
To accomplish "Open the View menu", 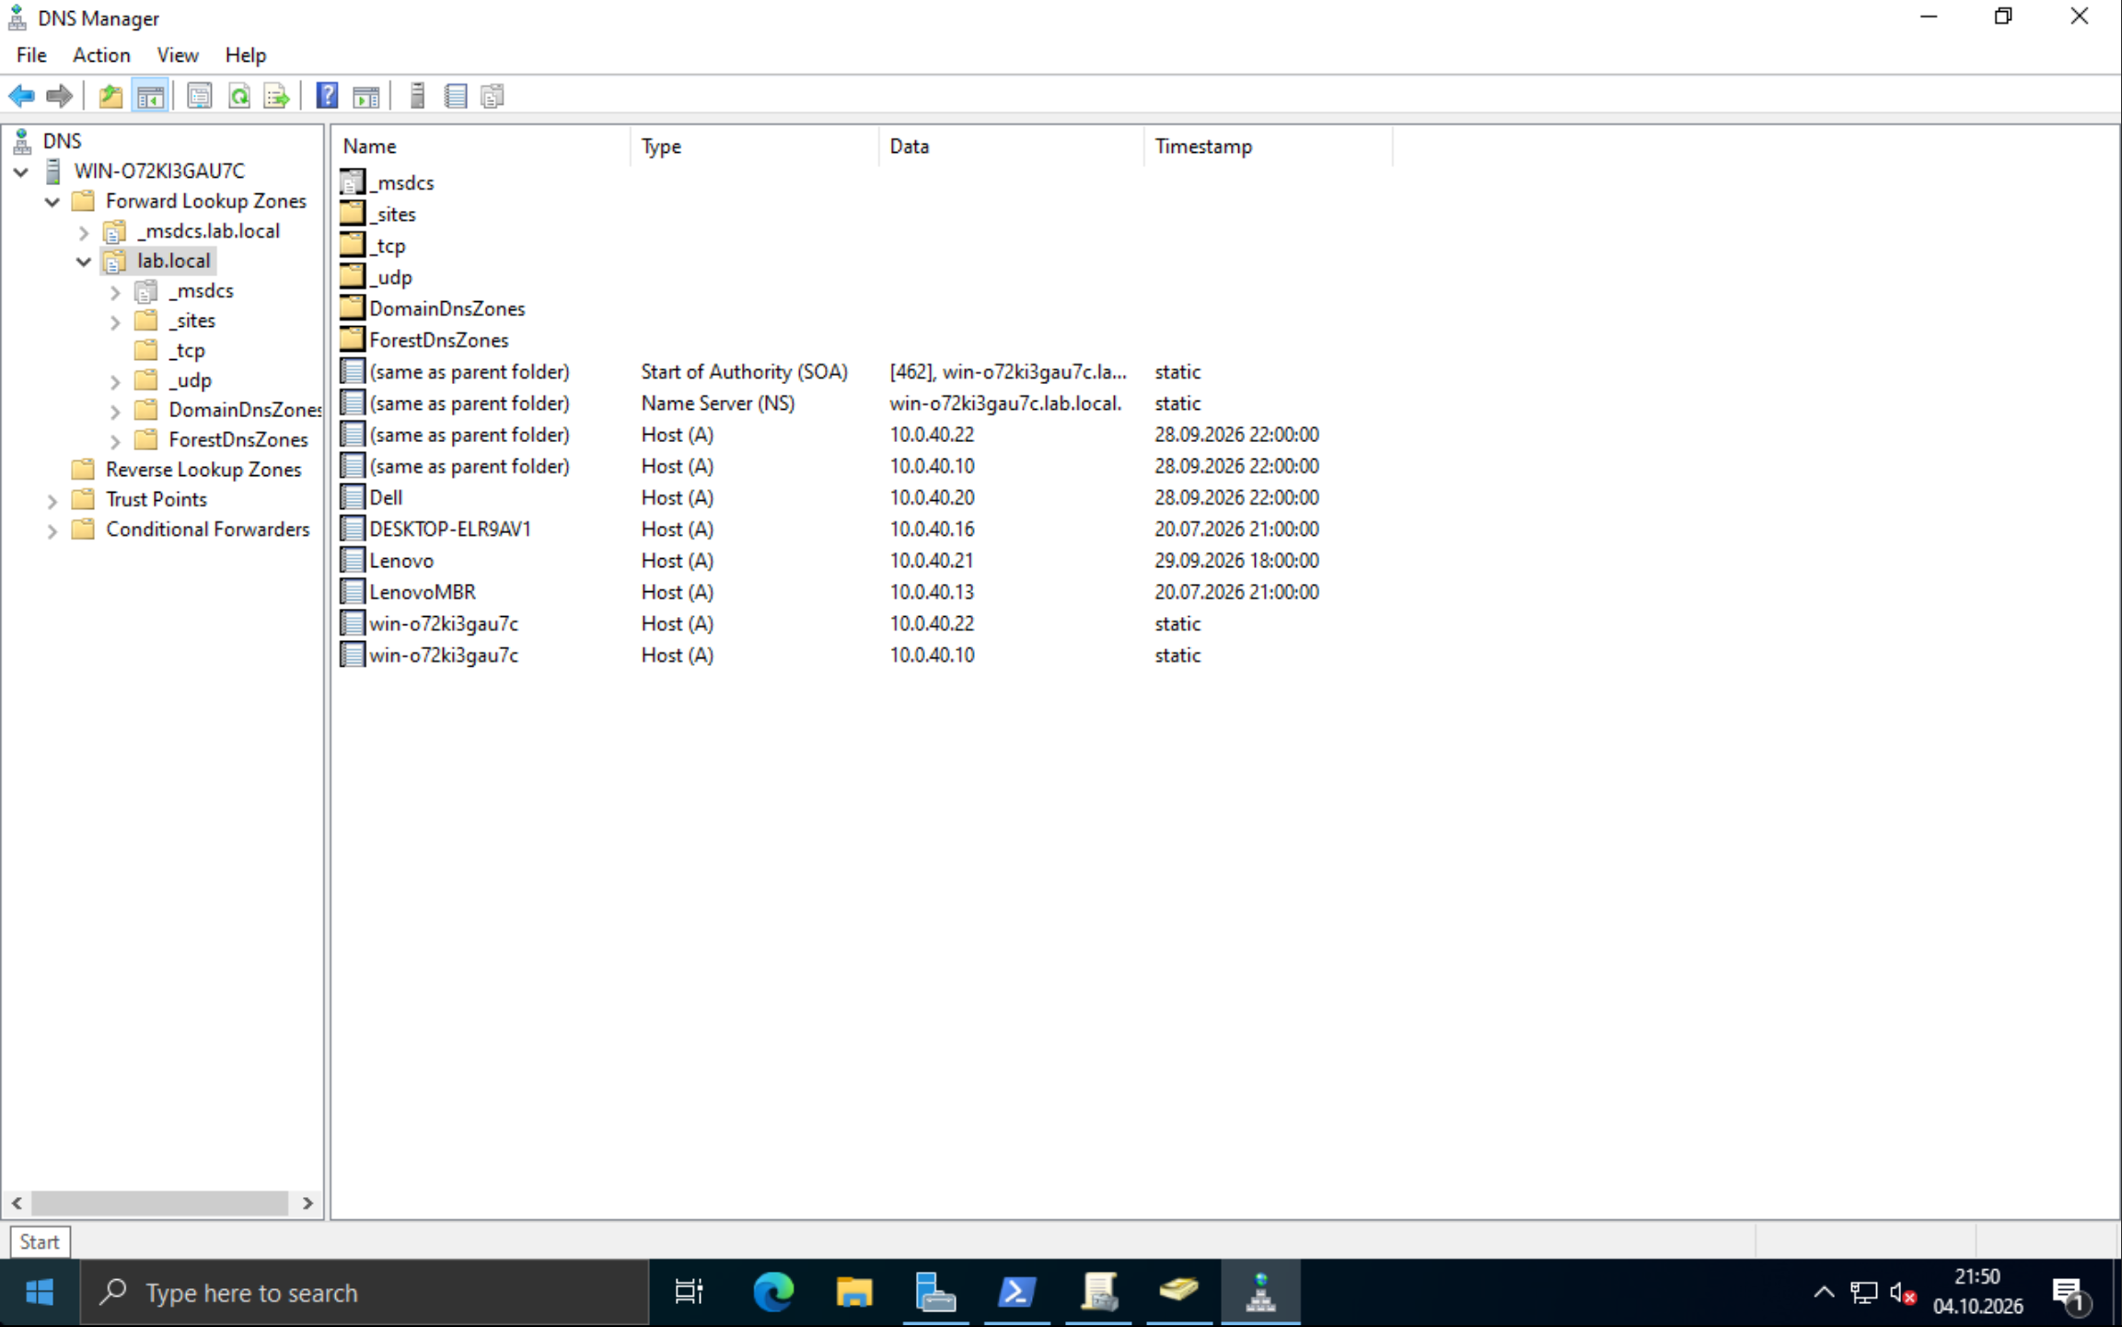I will pos(177,55).
